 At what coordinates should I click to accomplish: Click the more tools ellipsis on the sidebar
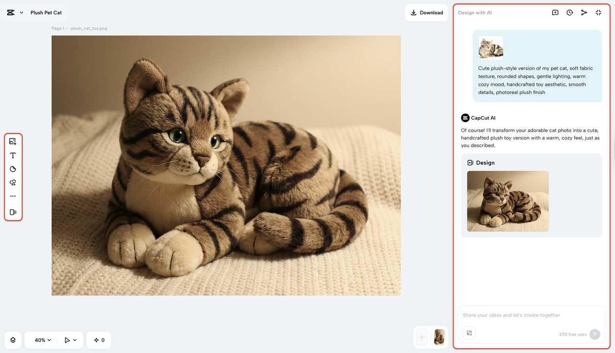tap(13, 196)
